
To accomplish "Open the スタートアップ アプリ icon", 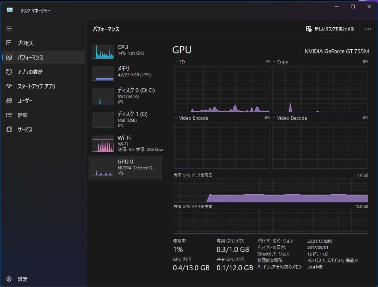I will coord(9,86).
